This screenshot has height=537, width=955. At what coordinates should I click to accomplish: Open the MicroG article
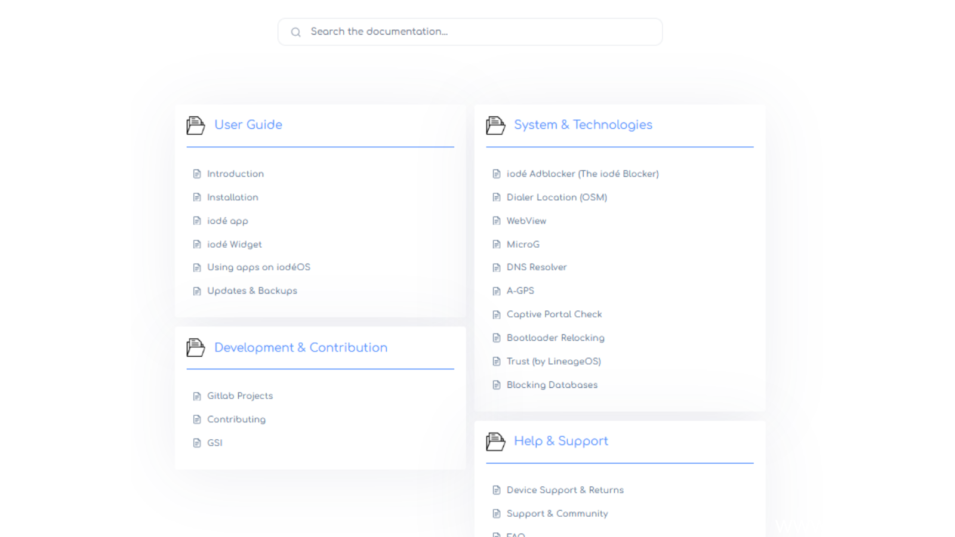[x=523, y=244]
